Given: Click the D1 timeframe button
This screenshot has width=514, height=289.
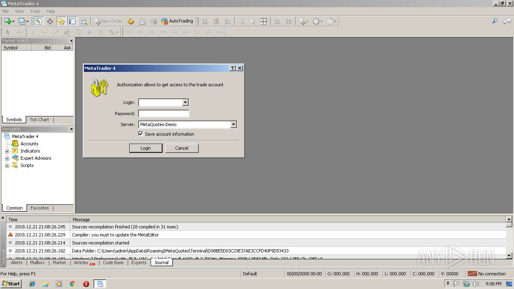Looking at the screenshot, I should [x=197, y=32].
